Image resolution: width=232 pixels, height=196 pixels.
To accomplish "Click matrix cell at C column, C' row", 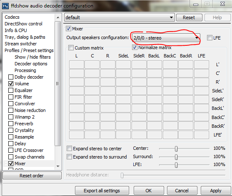I will click(92, 73).
